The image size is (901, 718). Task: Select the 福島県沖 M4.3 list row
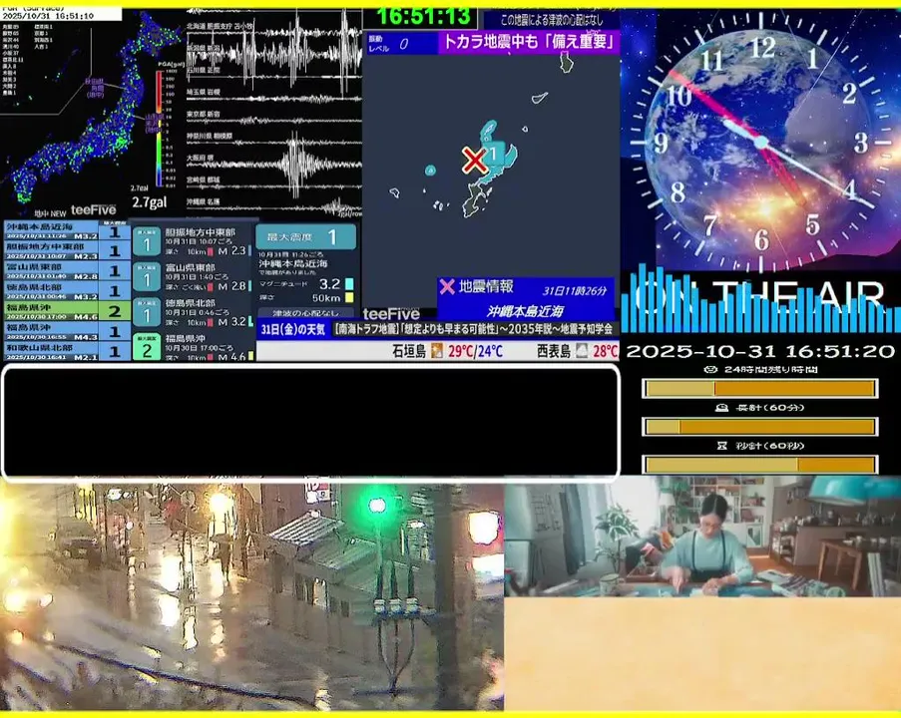[x=66, y=331]
